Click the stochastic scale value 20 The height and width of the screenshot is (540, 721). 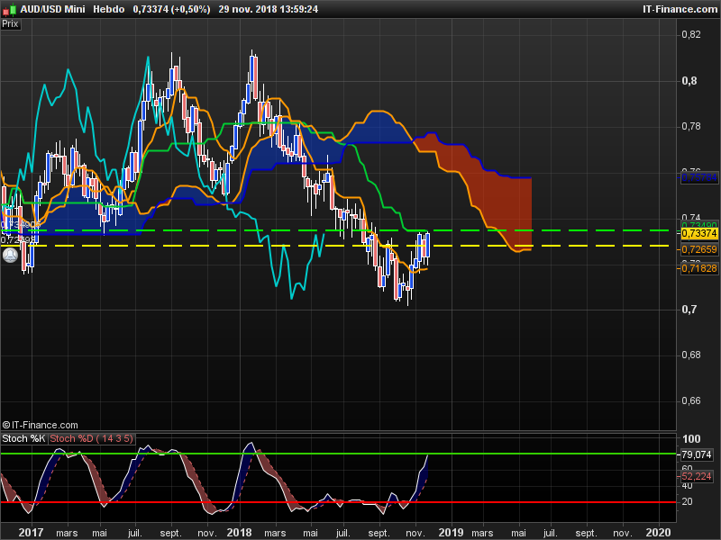click(687, 501)
